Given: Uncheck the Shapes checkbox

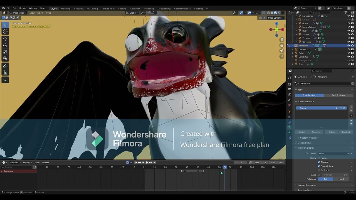Looking at the screenshot, I should (x=319, y=162).
